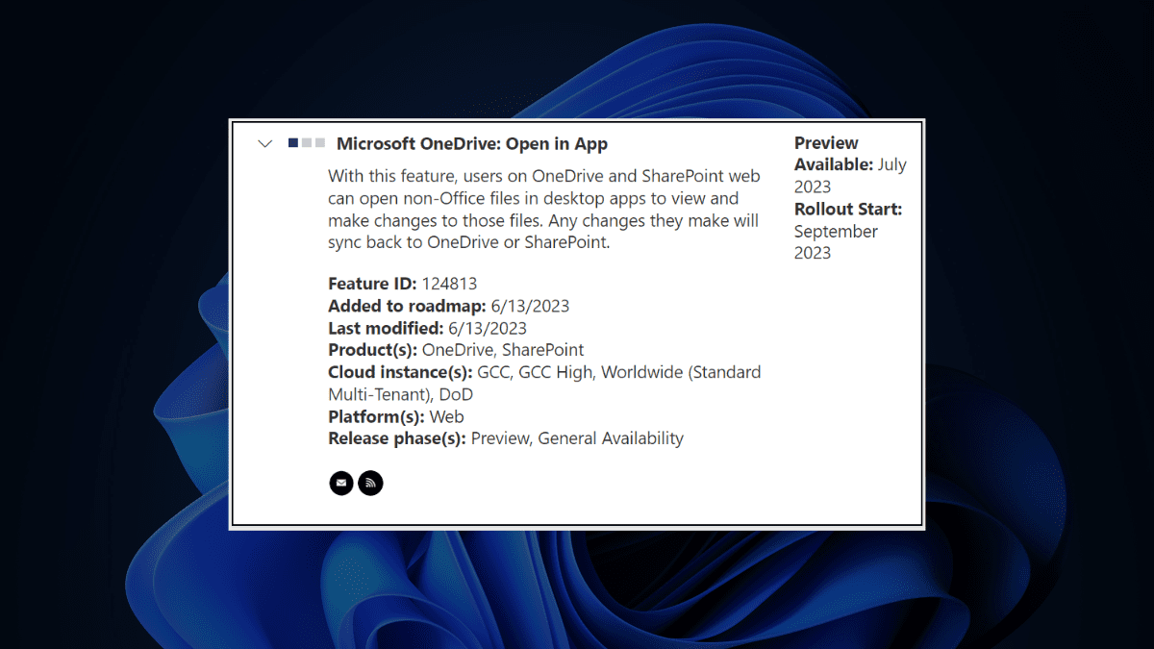Click the Feature ID value 124813
The height and width of the screenshot is (649, 1154).
click(449, 284)
